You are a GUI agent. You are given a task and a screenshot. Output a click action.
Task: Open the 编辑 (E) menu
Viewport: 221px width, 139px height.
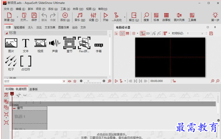click(x=20, y=9)
